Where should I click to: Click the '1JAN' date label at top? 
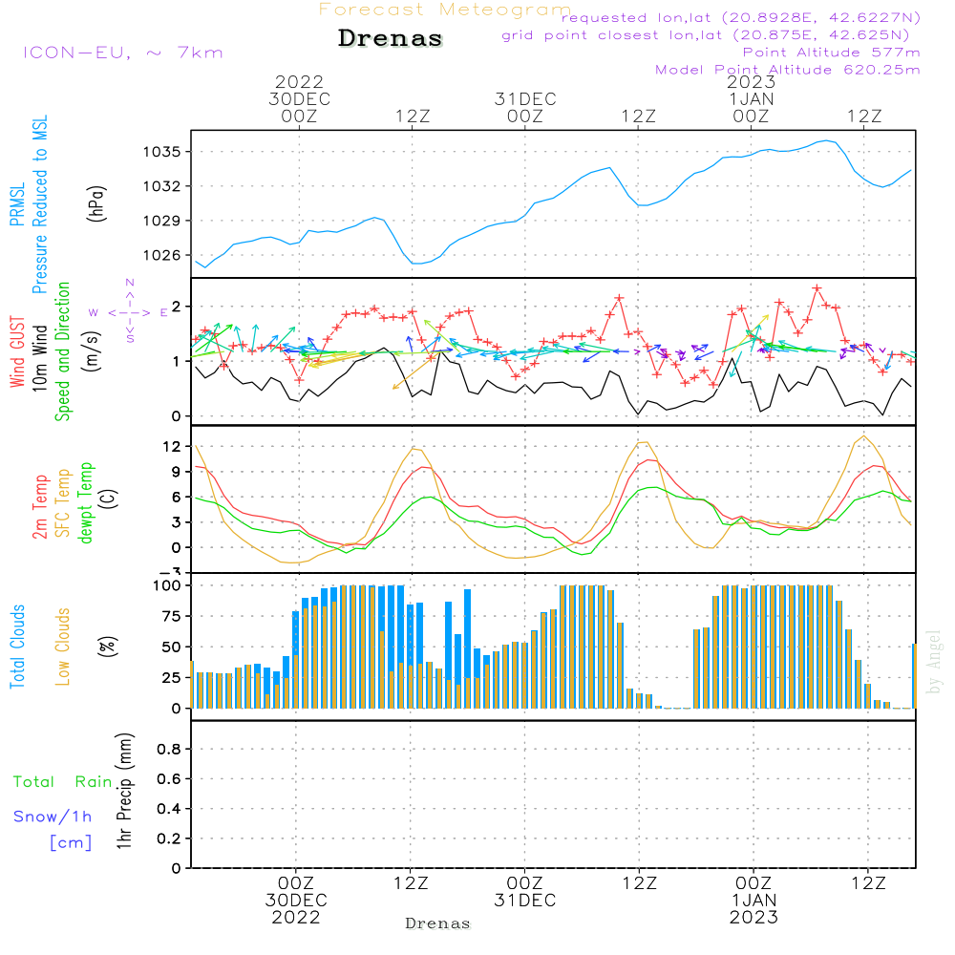click(x=751, y=99)
